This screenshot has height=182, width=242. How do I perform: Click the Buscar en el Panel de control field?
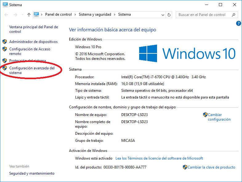(203, 15)
